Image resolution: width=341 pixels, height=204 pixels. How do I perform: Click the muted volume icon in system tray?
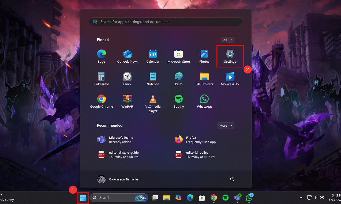coord(316,198)
